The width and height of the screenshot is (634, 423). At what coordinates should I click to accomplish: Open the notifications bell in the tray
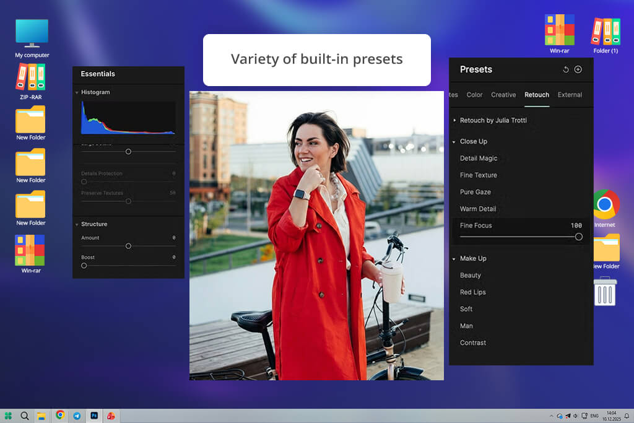pos(627,416)
